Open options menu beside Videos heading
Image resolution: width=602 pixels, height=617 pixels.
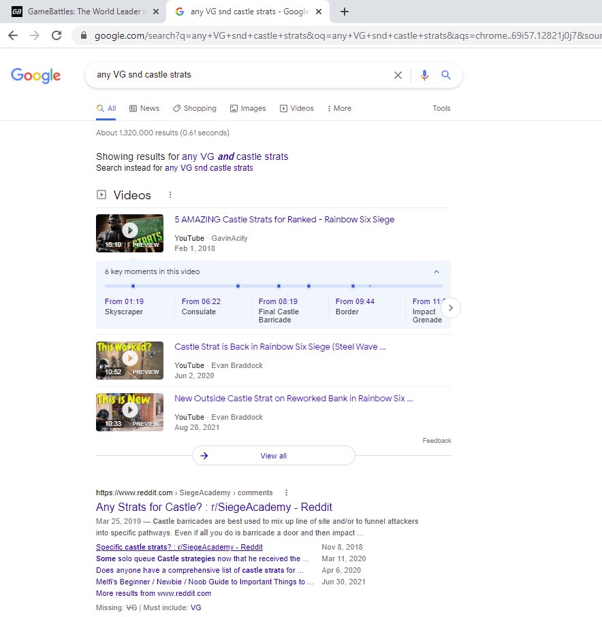(170, 195)
